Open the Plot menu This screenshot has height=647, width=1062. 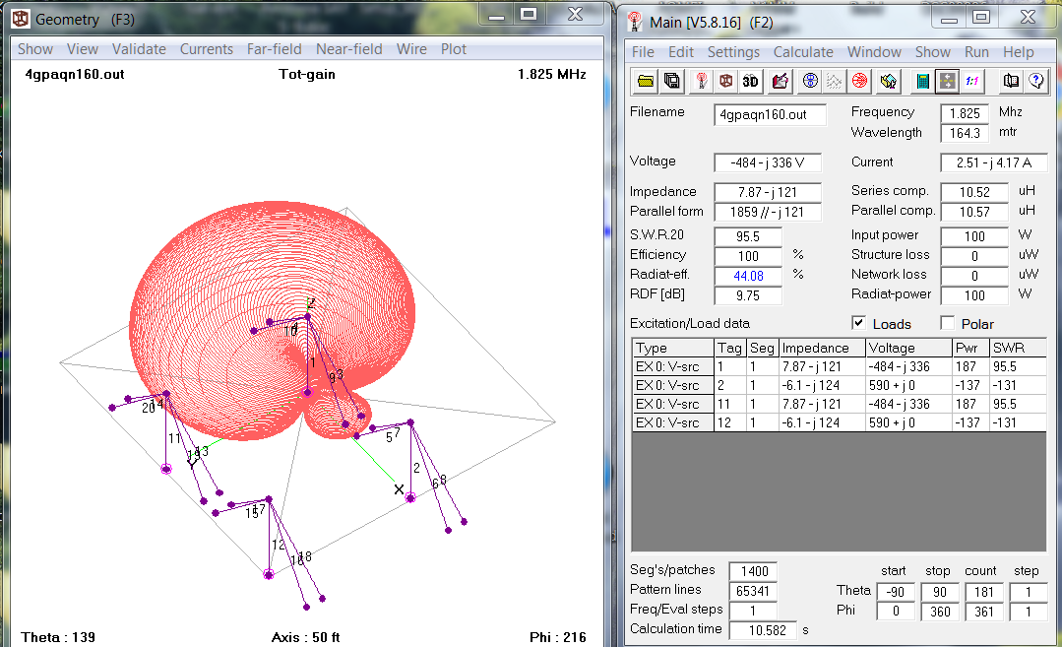(454, 49)
